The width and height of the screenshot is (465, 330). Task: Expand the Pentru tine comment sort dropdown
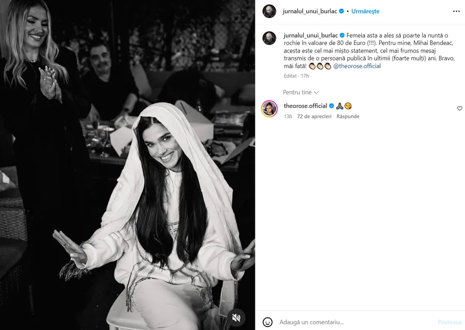(301, 92)
